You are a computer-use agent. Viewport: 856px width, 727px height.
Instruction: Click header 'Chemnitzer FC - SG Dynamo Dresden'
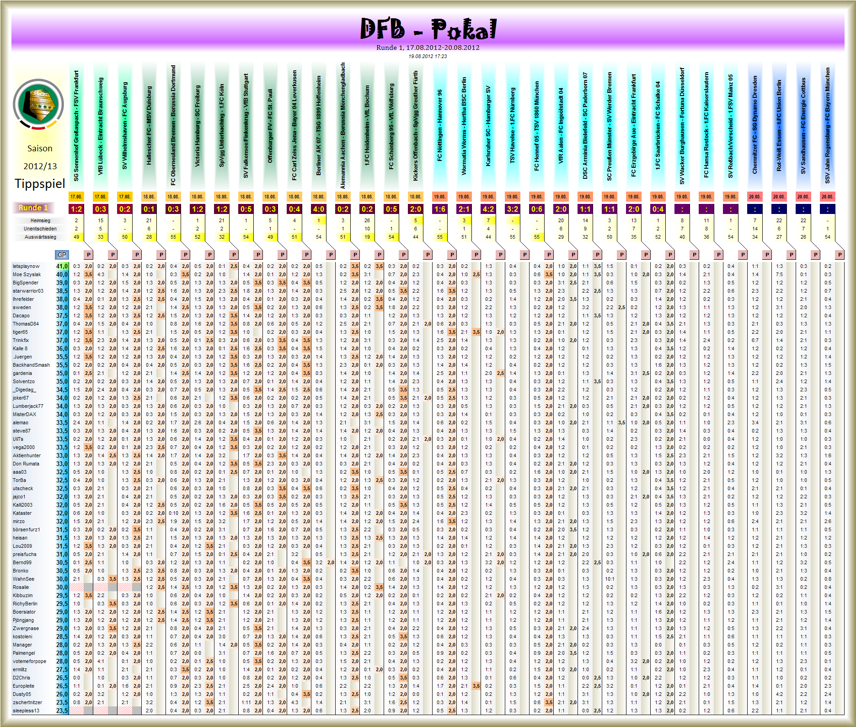coord(754,125)
